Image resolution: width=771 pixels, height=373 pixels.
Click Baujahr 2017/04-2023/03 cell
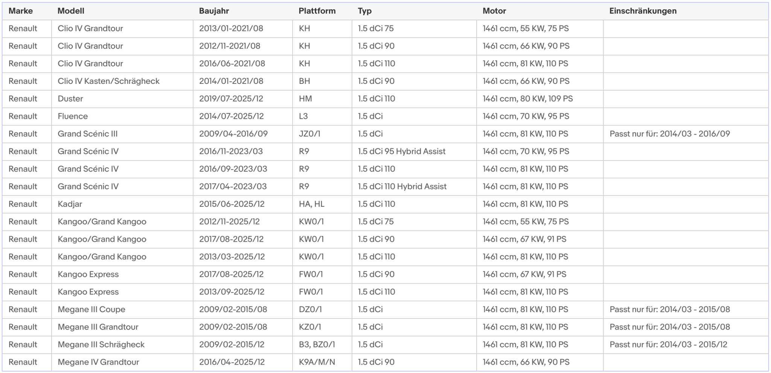[x=243, y=186]
